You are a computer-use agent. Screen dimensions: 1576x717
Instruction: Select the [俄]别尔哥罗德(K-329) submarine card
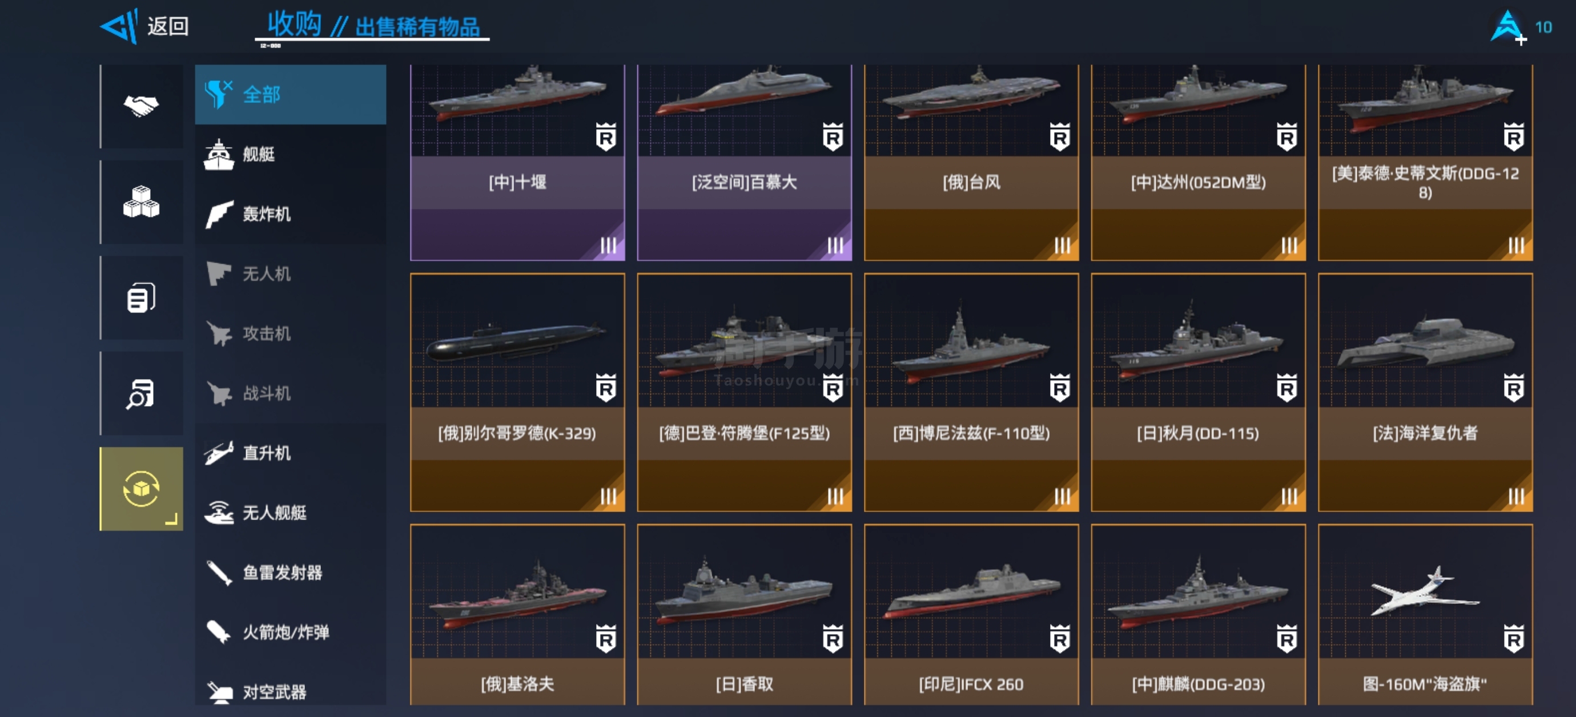pyautogui.click(x=517, y=392)
